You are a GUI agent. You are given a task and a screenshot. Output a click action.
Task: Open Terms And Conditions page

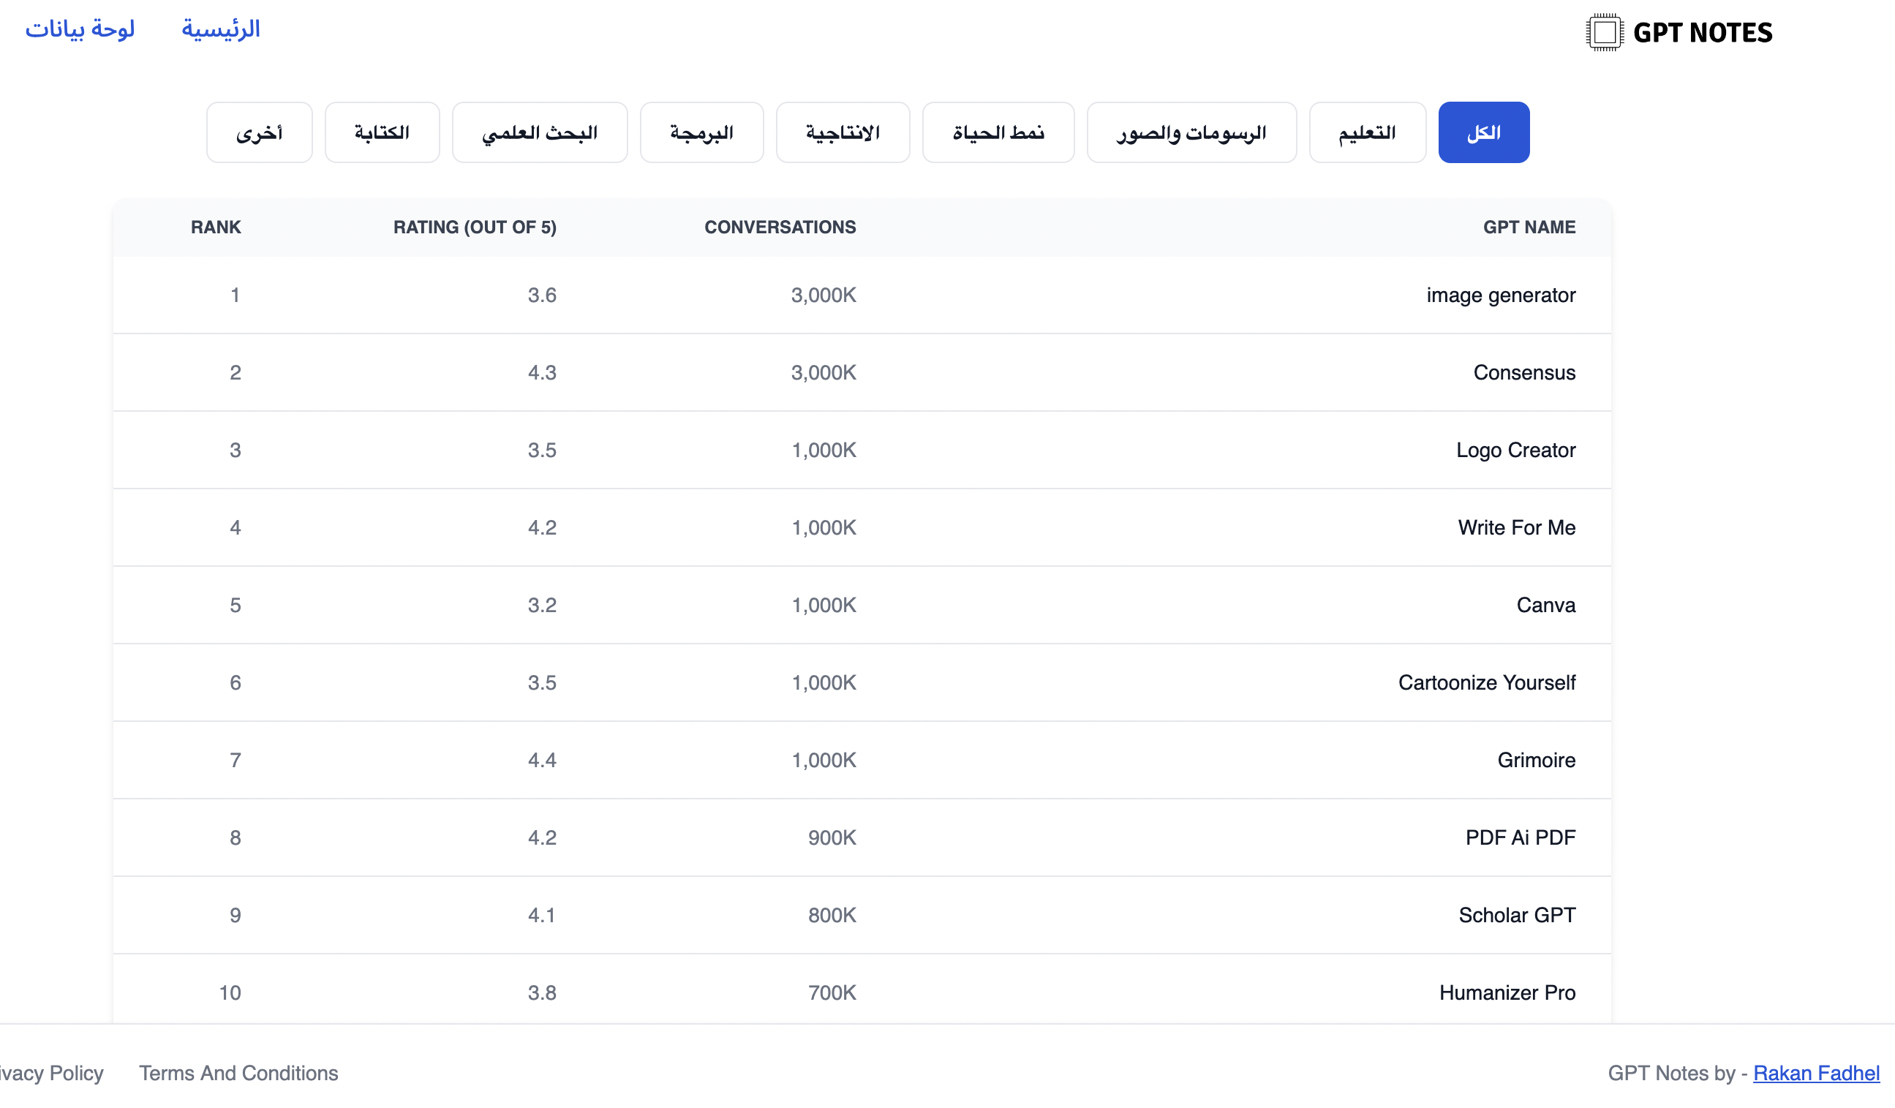point(238,1073)
